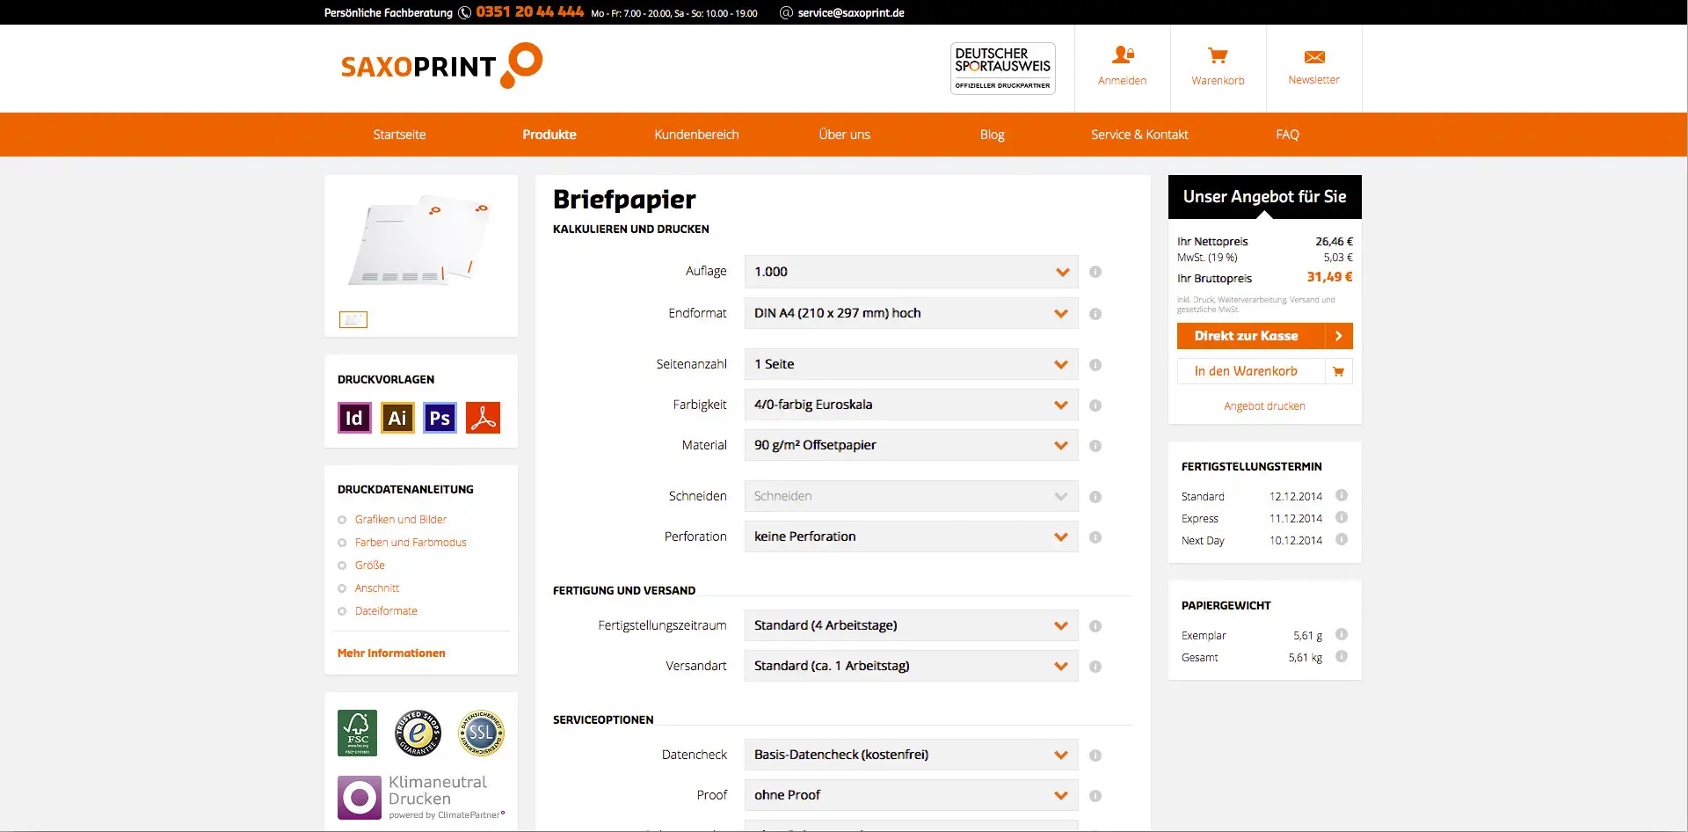Open the Auflage dropdown
This screenshot has height=832, width=1688.
pos(910,272)
